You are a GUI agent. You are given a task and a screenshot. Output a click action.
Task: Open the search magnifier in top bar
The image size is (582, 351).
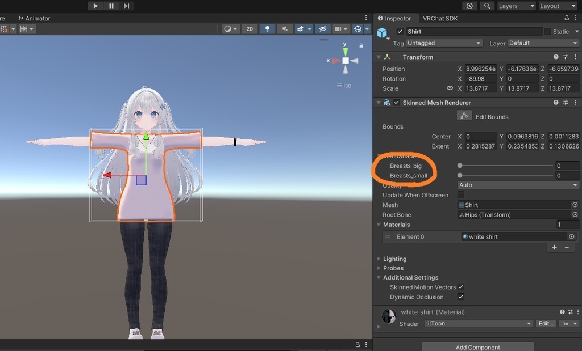[x=487, y=6]
